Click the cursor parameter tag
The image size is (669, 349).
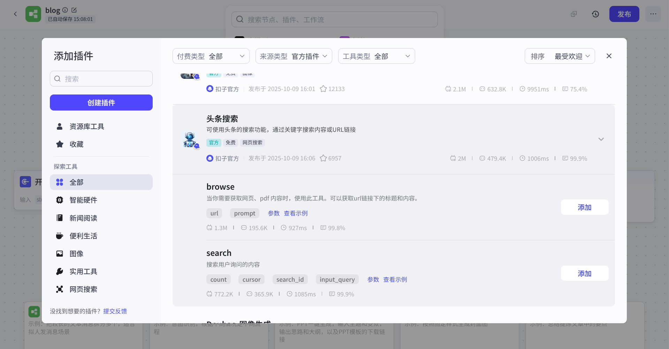click(x=251, y=280)
